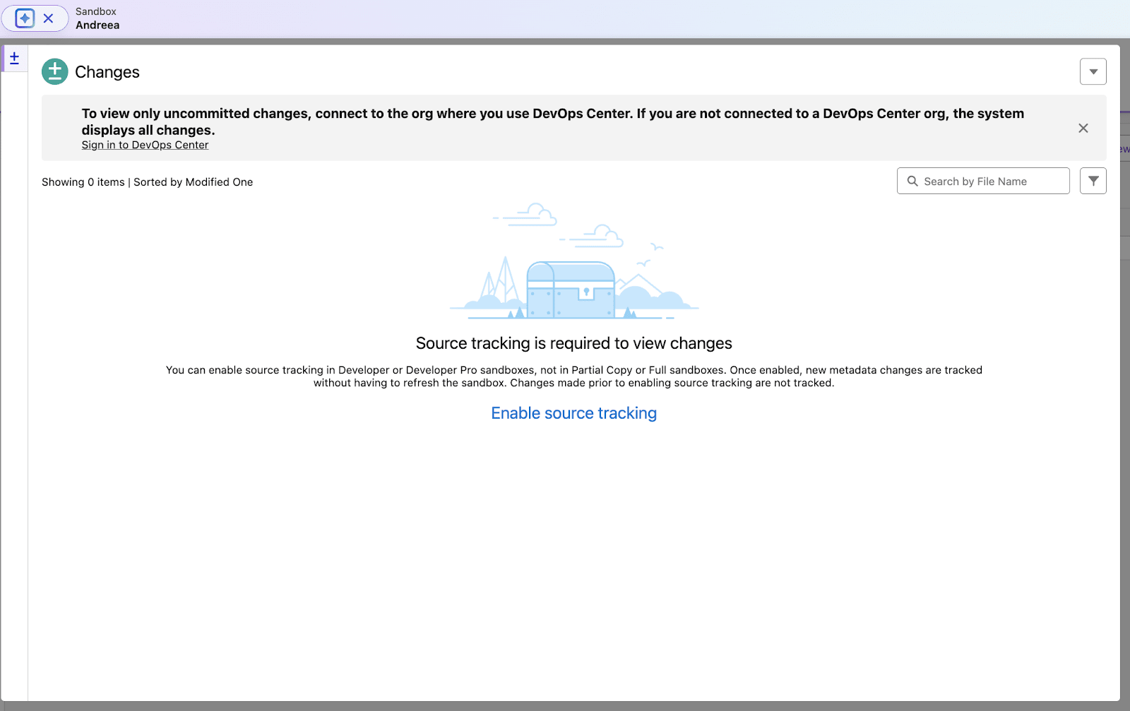
Task: Dismiss the DevOps Center notification banner
Action: 1083,128
